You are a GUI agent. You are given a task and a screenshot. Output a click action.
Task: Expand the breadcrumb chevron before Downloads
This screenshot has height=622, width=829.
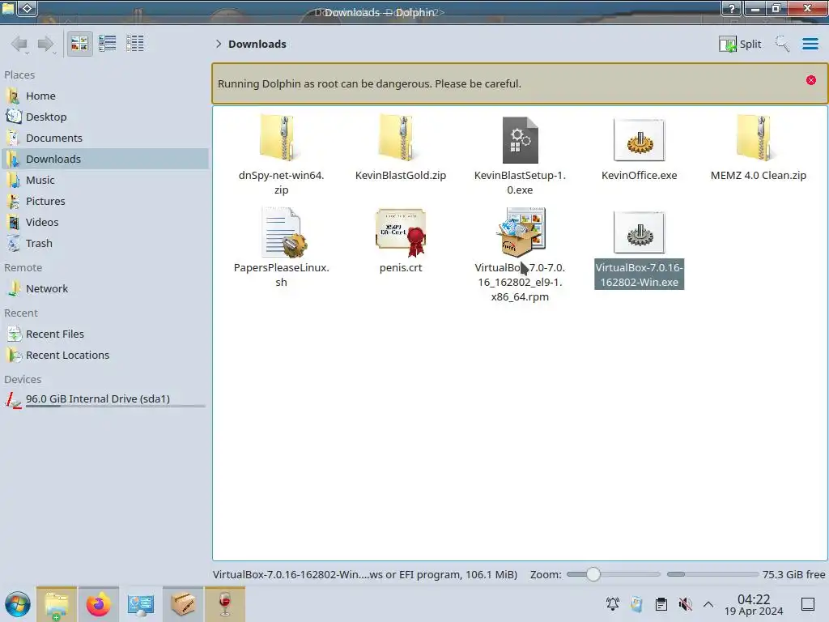[x=219, y=44]
